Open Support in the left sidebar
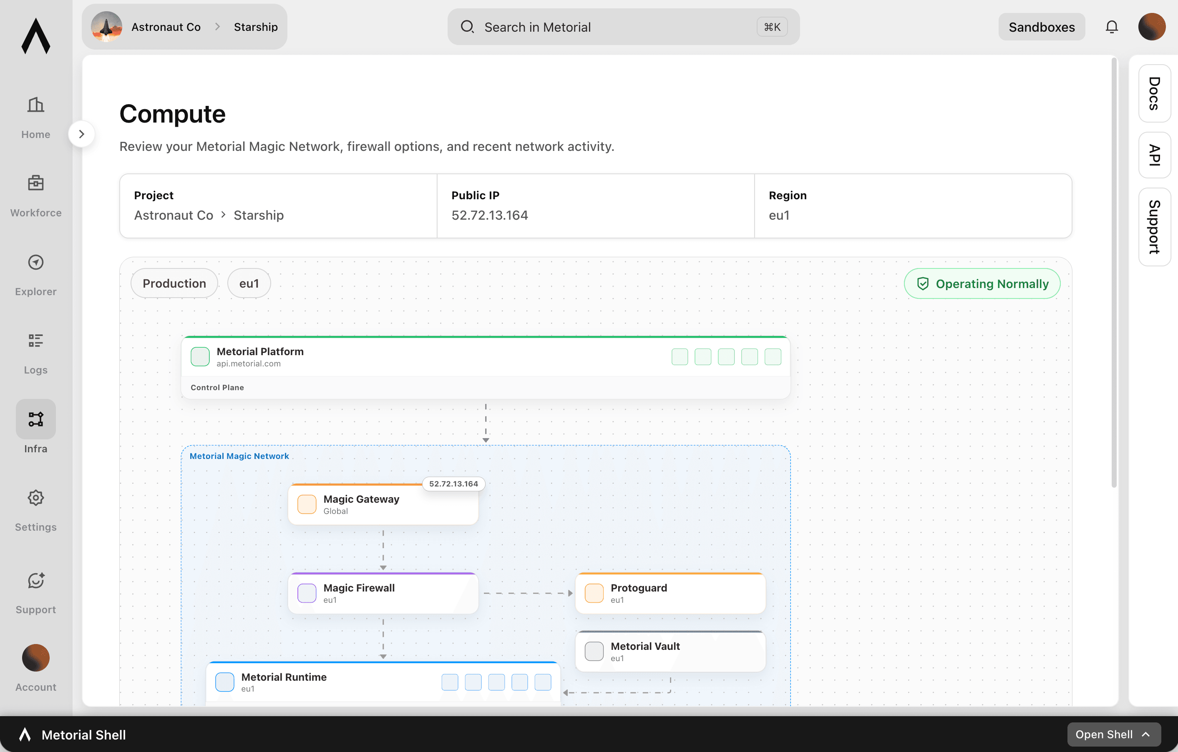The width and height of the screenshot is (1178, 752). [36, 593]
